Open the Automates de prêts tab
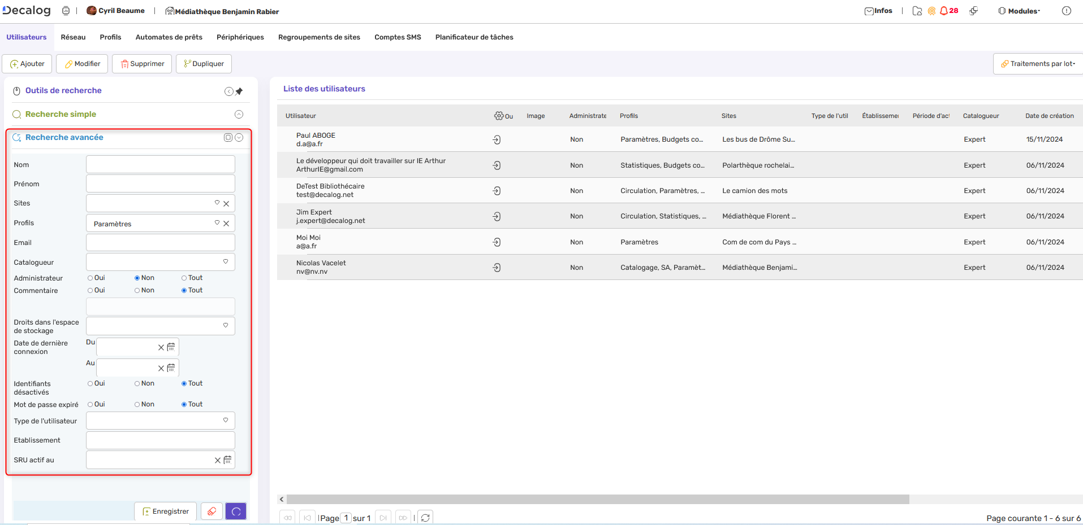1083x525 pixels. tap(169, 37)
